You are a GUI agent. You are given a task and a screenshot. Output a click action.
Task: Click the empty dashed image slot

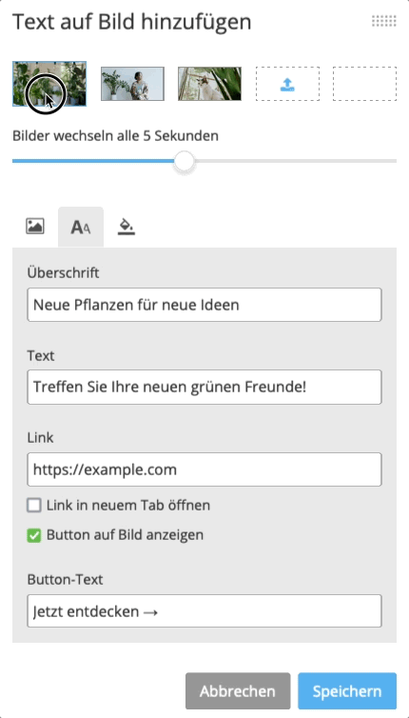[x=364, y=84]
